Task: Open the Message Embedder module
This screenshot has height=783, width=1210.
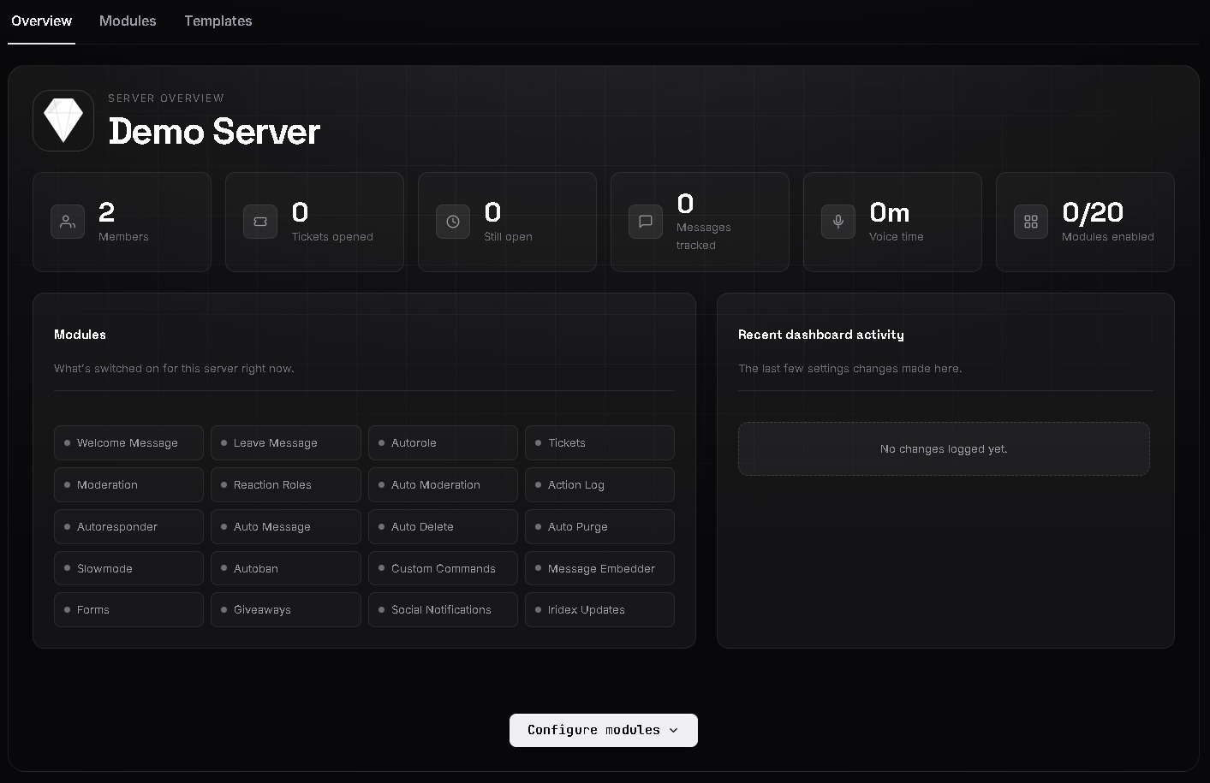Action: 599,568
